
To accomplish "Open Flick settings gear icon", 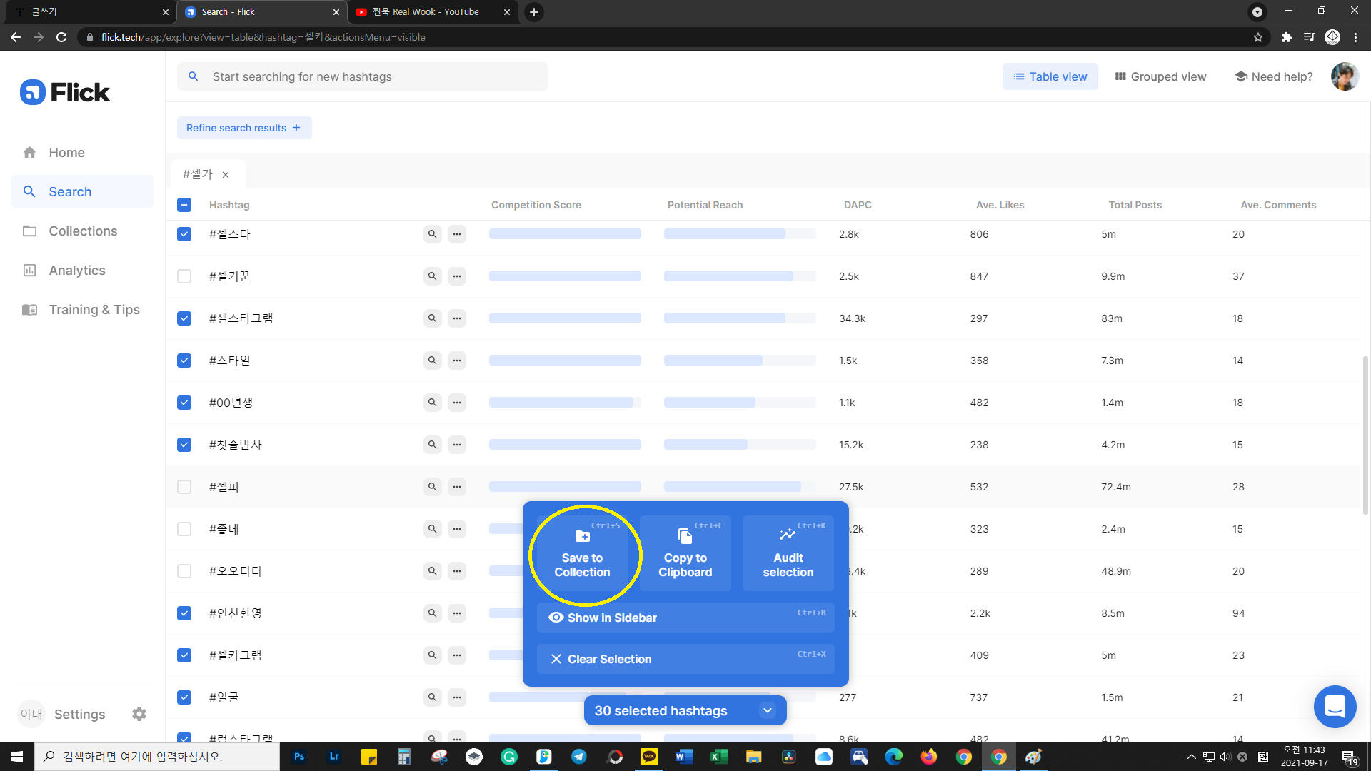I will (x=139, y=714).
